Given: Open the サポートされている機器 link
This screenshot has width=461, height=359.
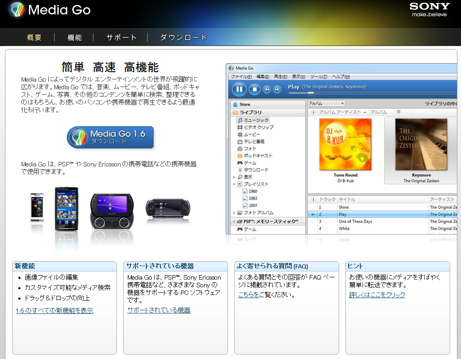Looking at the screenshot, I should (x=159, y=310).
